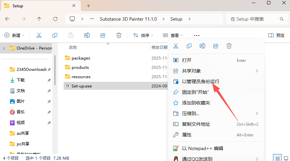Screen dimensions: 290x161
Task: Click Rename icon in context menu
Action: [x=202, y=46]
